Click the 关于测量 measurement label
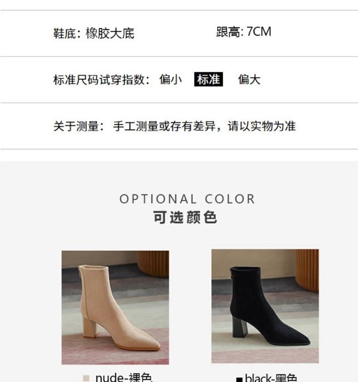 coord(76,126)
